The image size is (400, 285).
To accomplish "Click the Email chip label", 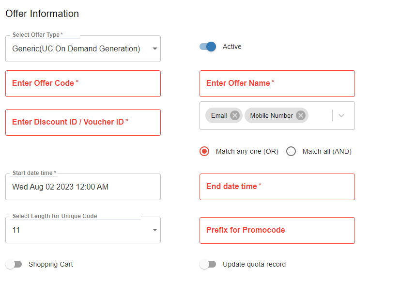I will [219, 115].
